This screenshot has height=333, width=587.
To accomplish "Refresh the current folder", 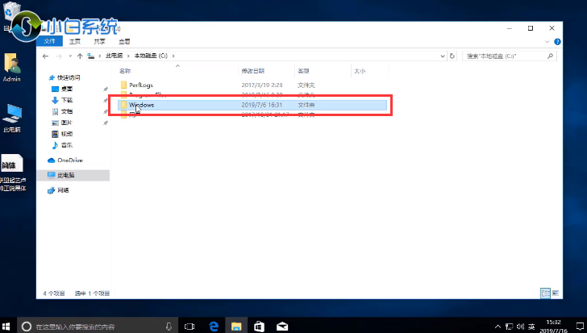I will click(x=452, y=56).
